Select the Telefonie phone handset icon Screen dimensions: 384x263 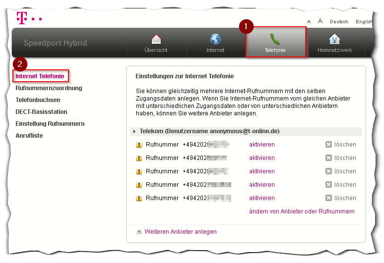click(275, 39)
